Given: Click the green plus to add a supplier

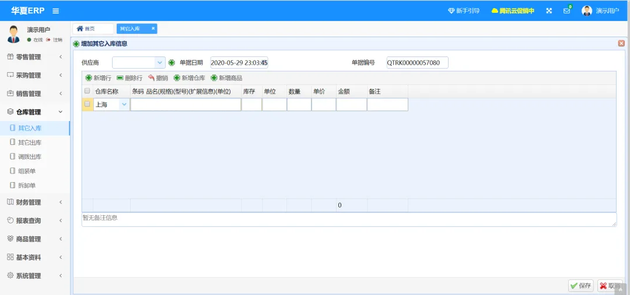Looking at the screenshot, I should pos(171,62).
